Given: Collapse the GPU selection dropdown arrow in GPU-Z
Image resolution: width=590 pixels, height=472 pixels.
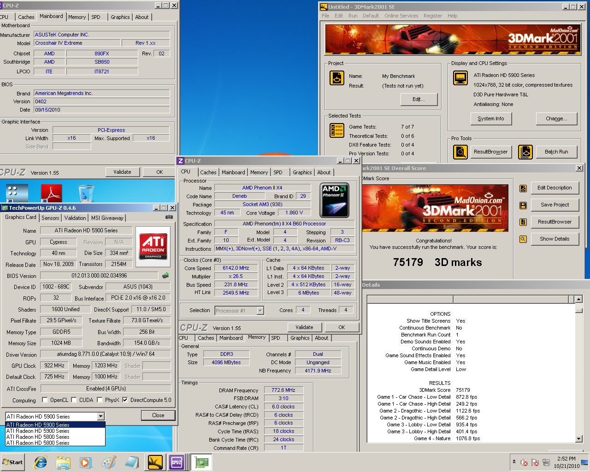Looking at the screenshot, I should click(x=101, y=416).
